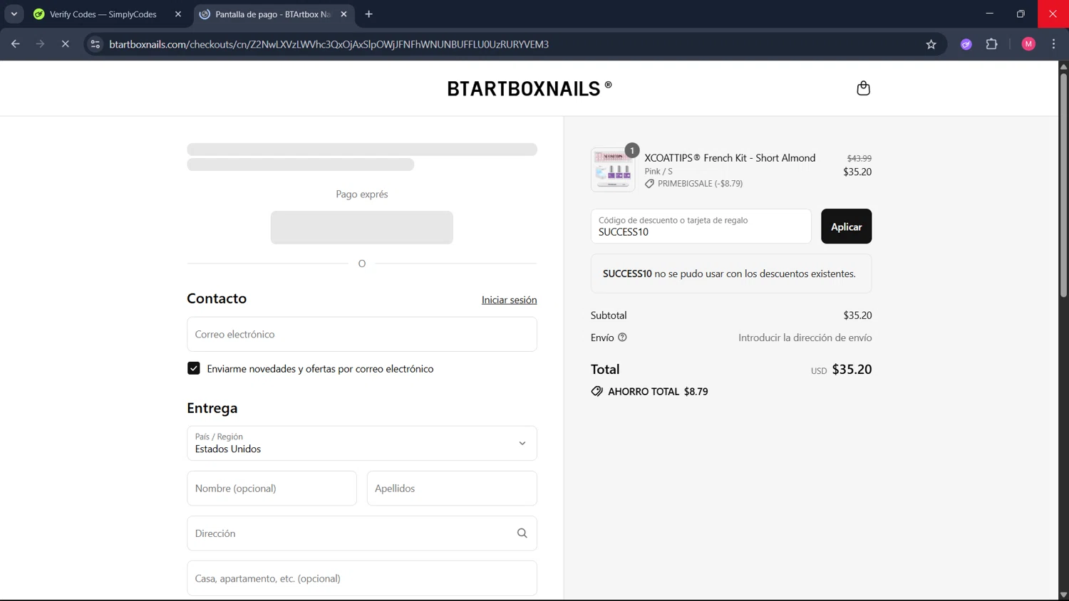The height and width of the screenshot is (601, 1069).
Task: Go back to the previous page
Action: coord(16,44)
